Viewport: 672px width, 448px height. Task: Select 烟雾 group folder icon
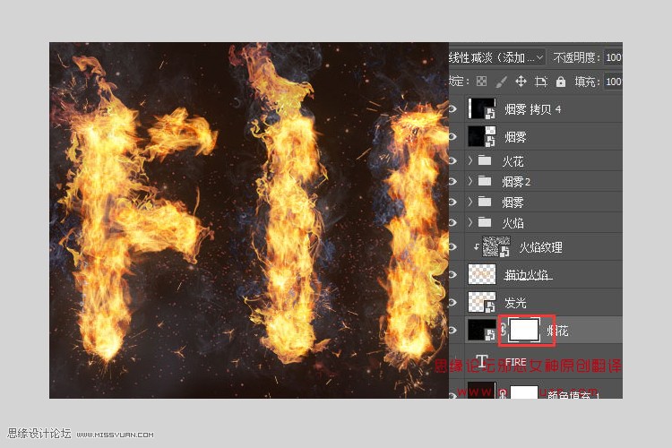(x=485, y=202)
